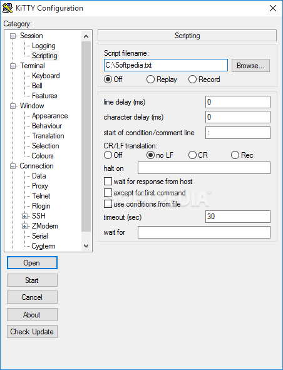Open the Logging category
This screenshot has height=370, width=283.
pos(44,46)
